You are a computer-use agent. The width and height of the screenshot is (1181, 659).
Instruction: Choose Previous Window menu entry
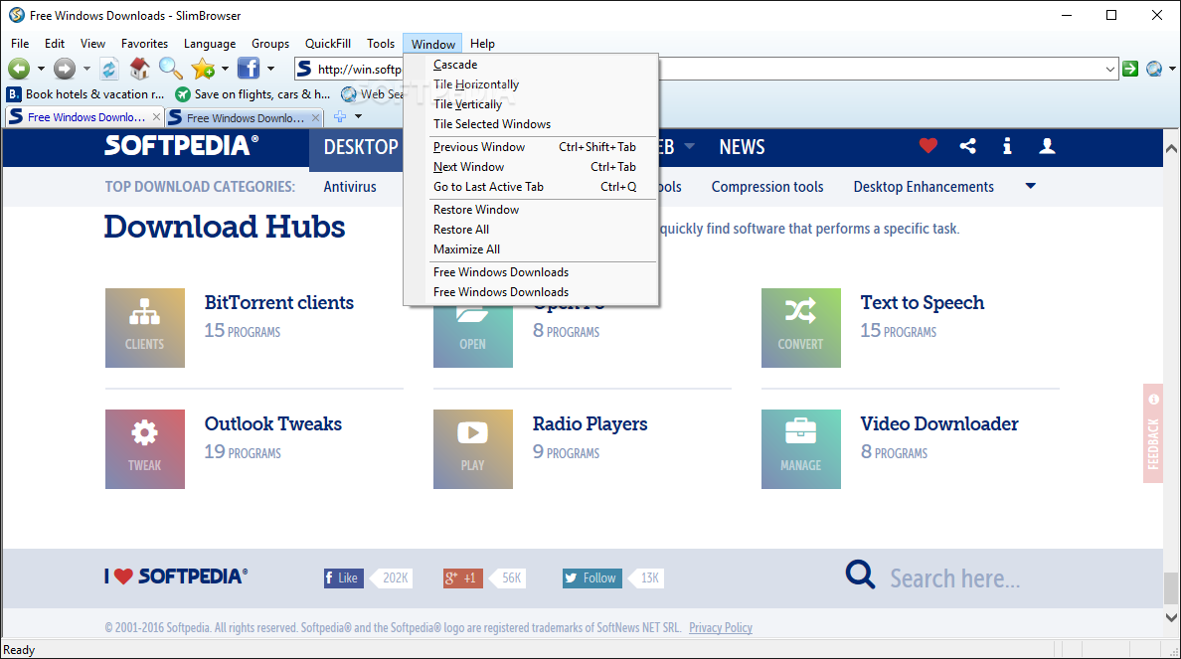click(530, 147)
